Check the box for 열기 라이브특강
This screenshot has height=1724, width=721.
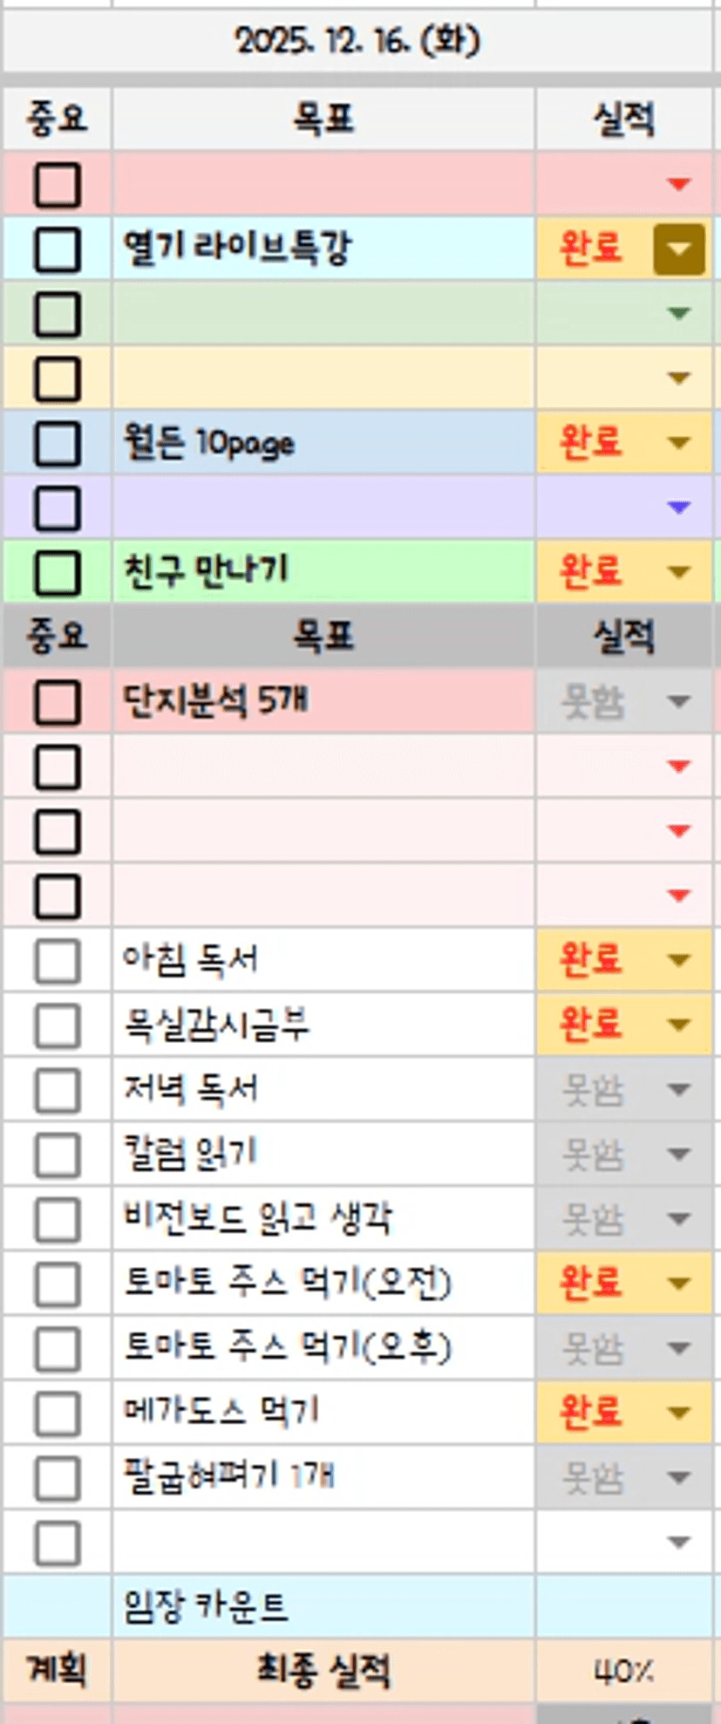coord(58,249)
